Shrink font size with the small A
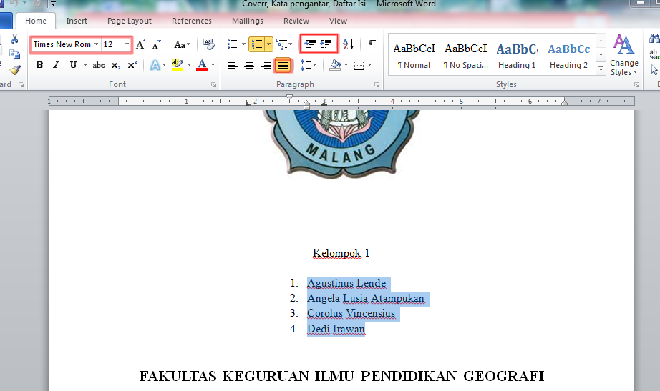This screenshot has width=660, height=391. click(x=157, y=44)
